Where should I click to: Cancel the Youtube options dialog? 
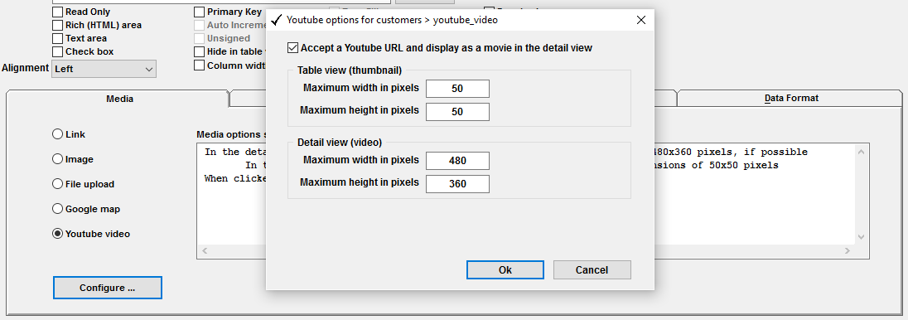click(592, 269)
